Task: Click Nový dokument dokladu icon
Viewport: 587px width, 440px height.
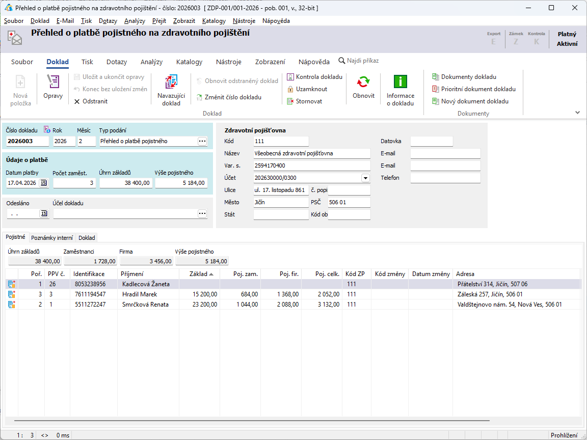Action: [435, 101]
